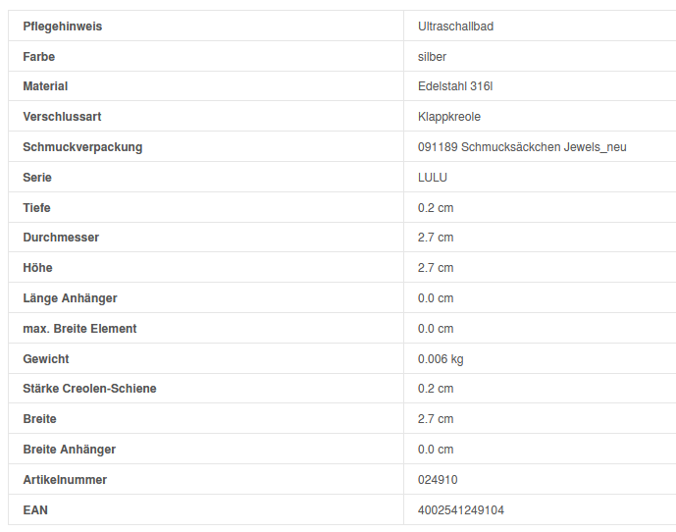Select the EAN number 4002541249104
This screenshot has width=676, height=532.
(460, 510)
